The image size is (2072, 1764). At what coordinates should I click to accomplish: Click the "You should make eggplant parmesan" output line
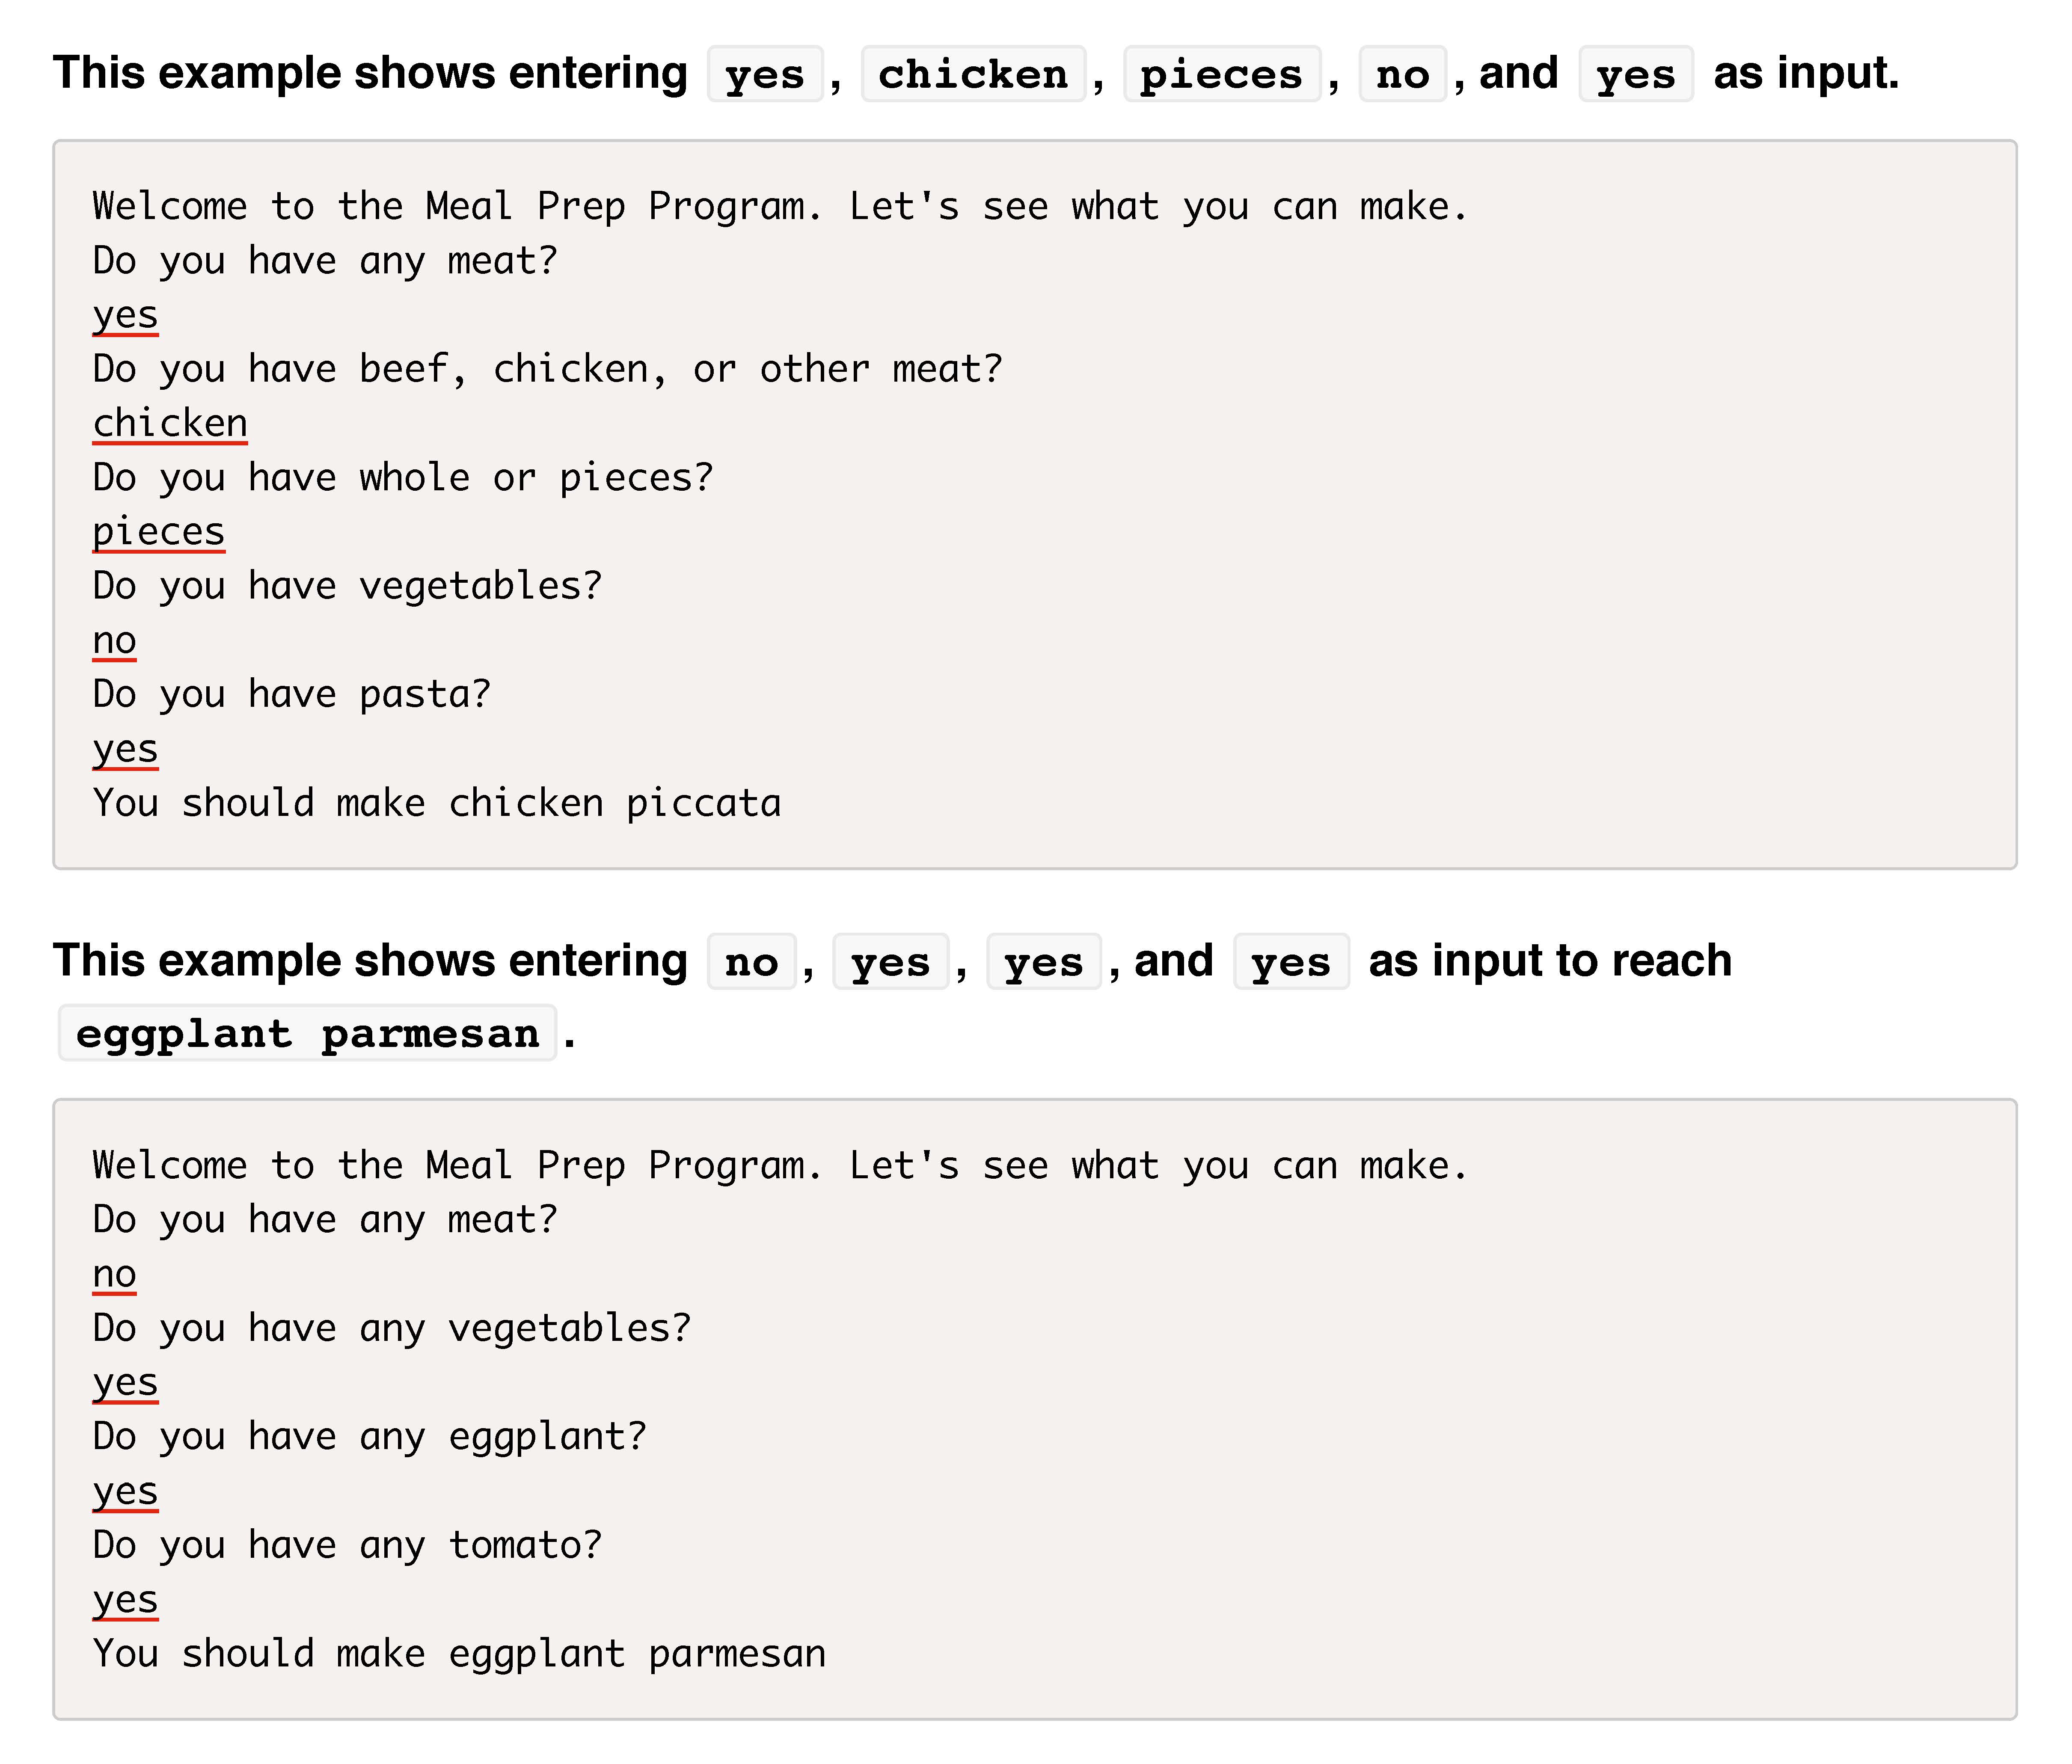point(459,1653)
